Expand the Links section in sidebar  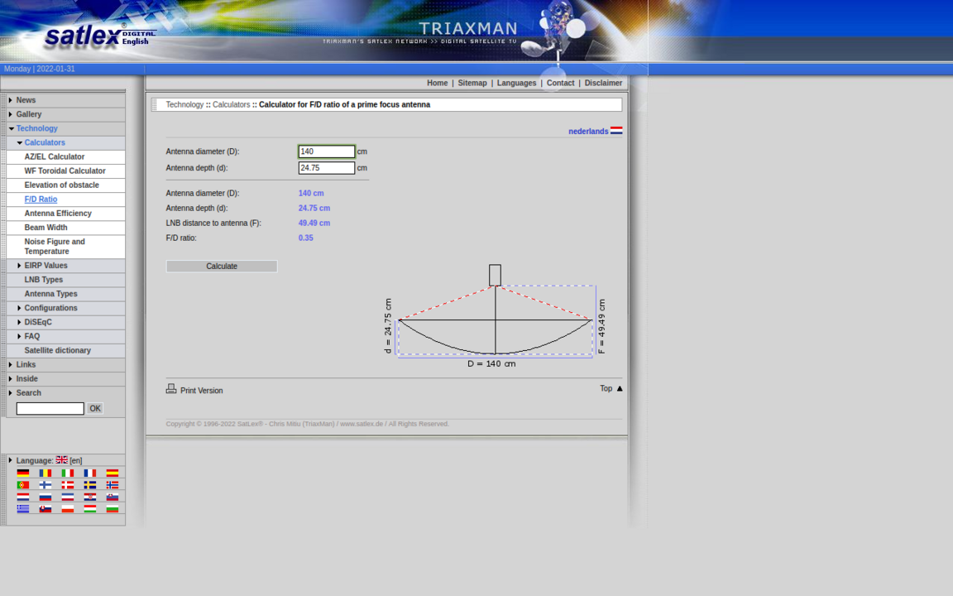tap(25, 364)
